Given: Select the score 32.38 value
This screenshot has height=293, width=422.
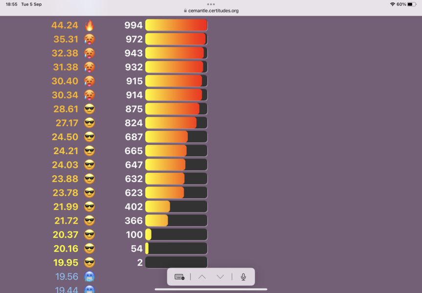Looking at the screenshot, I should coord(65,53).
